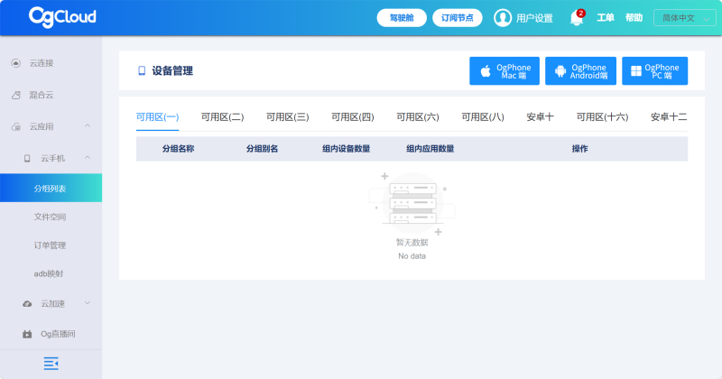Open adb映射 in the sidebar

pyautogui.click(x=51, y=274)
